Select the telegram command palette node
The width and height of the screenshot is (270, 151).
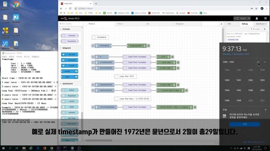click(x=70, y=60)
